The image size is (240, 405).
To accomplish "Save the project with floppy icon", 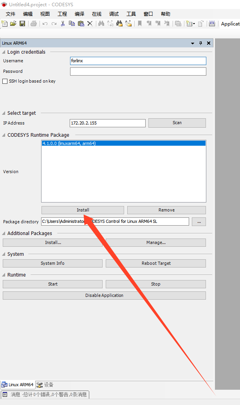I will tap(22, 24).
